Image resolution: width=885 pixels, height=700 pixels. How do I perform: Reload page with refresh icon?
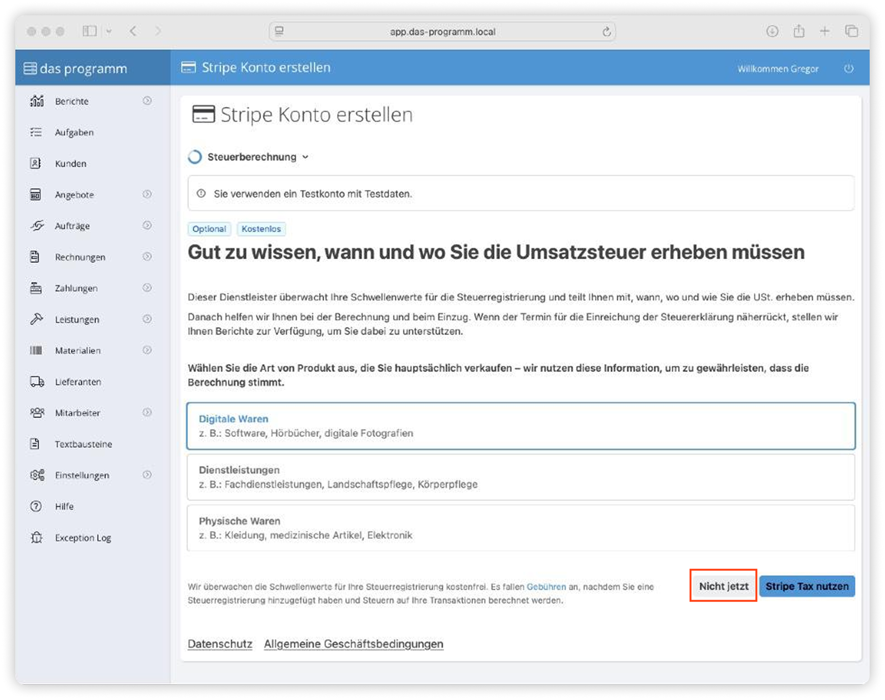click(606, 32)
